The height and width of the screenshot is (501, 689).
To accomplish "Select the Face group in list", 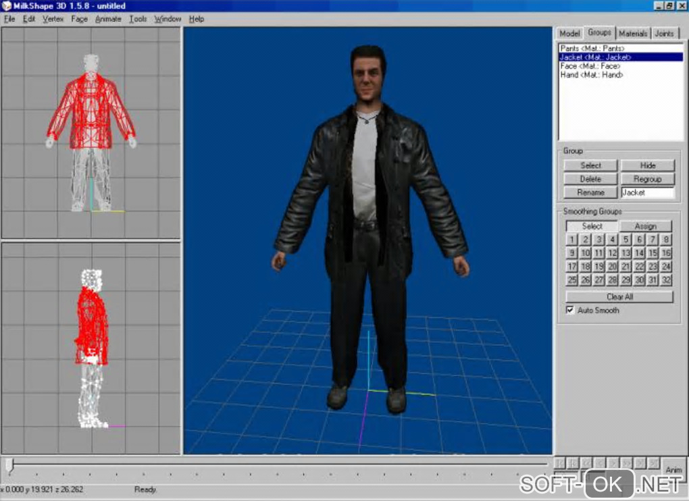I will (x=621, y=66).
